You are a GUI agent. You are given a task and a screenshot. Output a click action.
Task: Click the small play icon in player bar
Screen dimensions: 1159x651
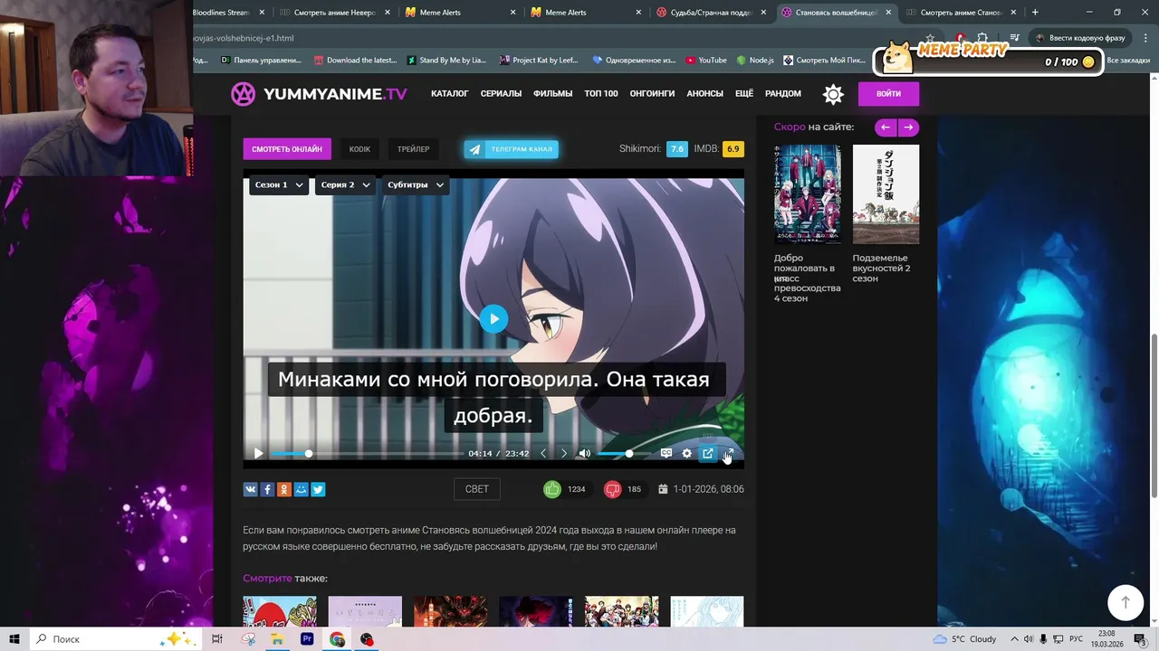point(258,453)
